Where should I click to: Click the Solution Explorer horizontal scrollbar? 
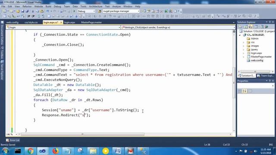tap(255, 72)
